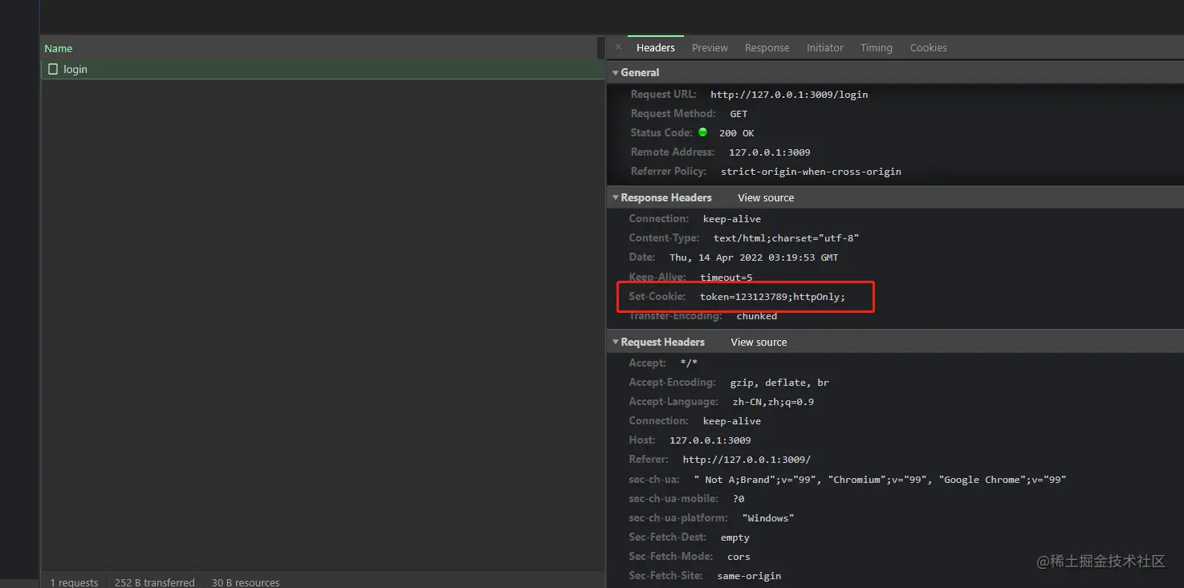Viewport: 1184px width, 588px height.
Task: Click the Keep-Alive timeout=5 value
Action: (726, 278)
